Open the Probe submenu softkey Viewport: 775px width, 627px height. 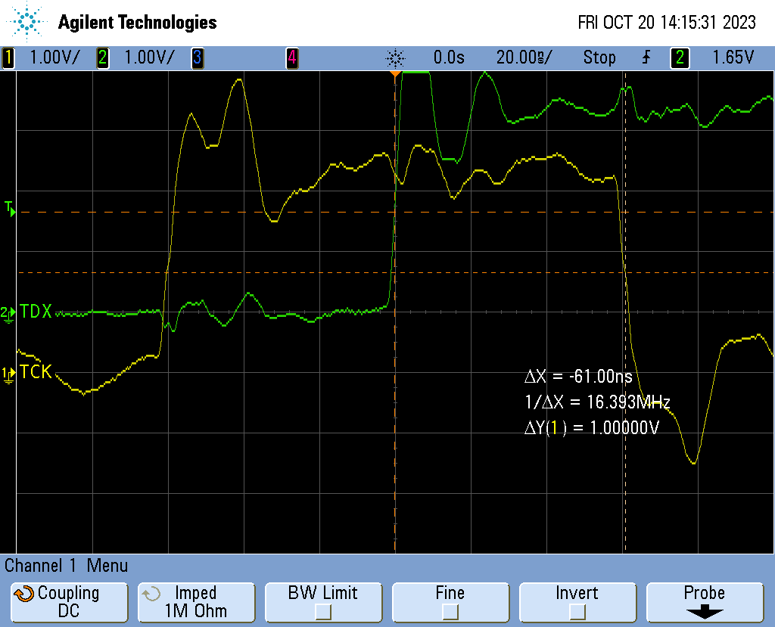(x=704, y=601)
